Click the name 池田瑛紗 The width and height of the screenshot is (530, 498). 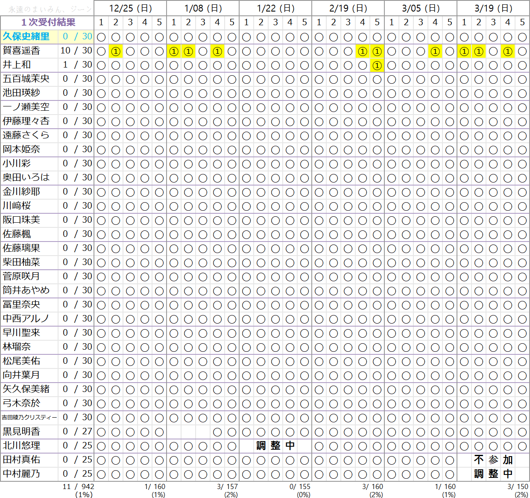[x=21, y=93]
